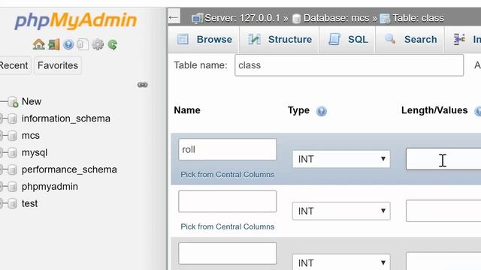The height and width of the screenshot is (270, 481).
Task: Switch to the Structure tab
Action: [x=280, y=40]
